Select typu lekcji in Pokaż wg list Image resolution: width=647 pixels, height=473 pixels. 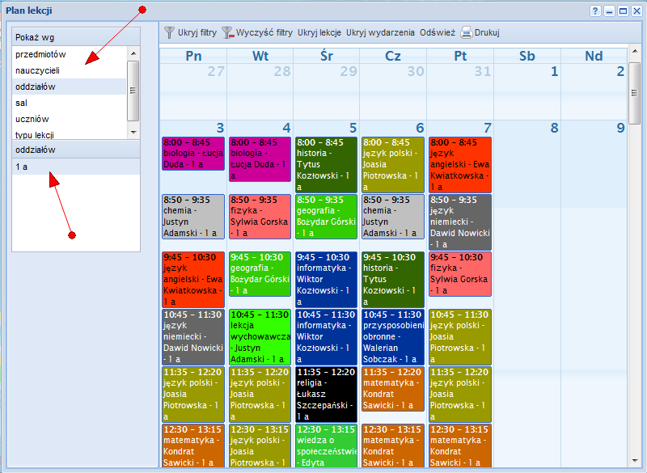click(69, 133)
